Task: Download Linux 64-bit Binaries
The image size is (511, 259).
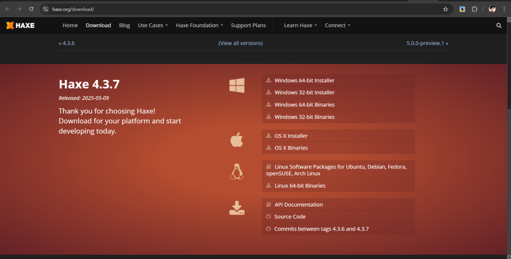Action: point(299,185)
